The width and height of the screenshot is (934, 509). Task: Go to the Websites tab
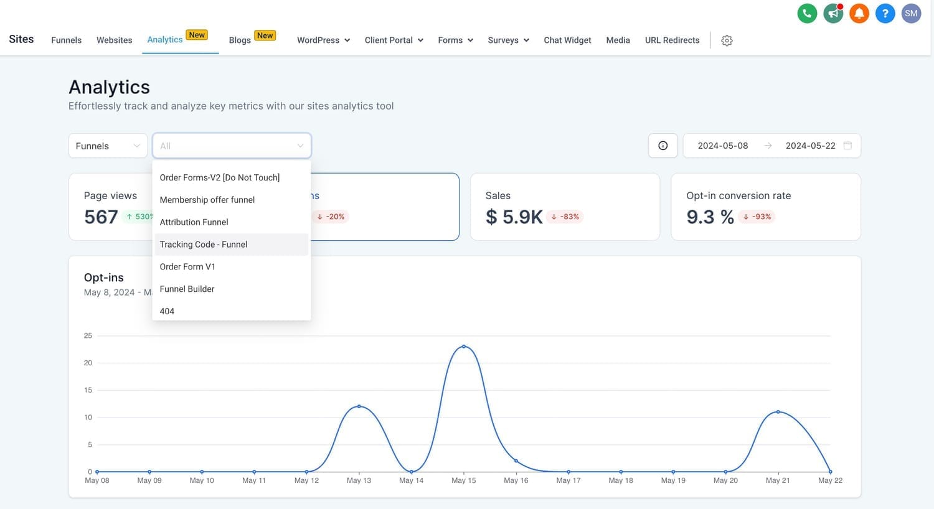[114, 40]
